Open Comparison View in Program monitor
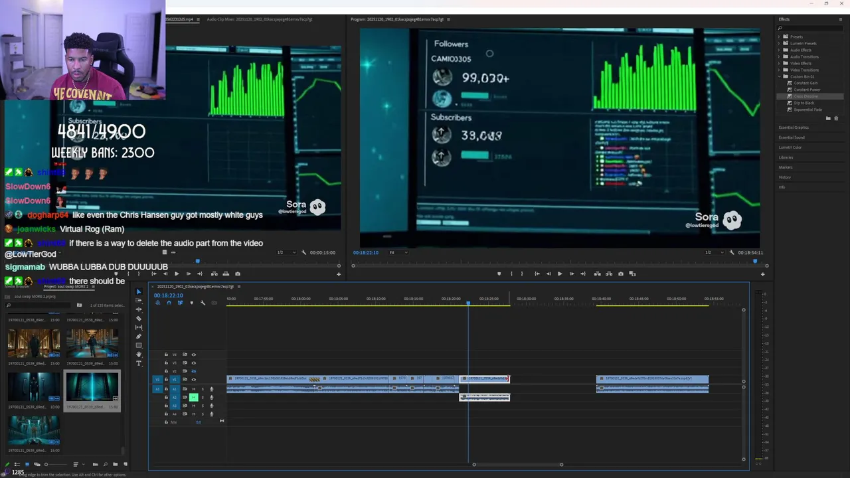 632,274
